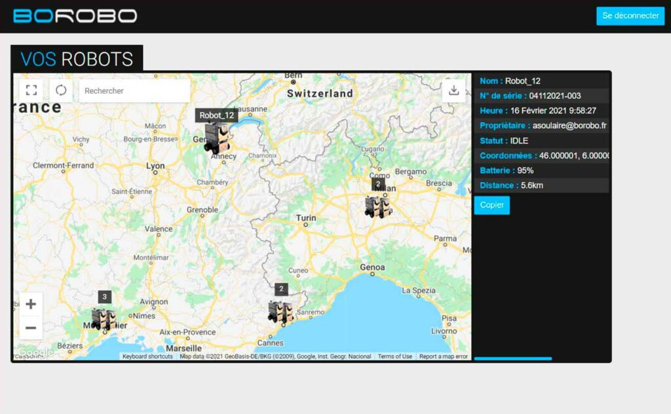
Task: Click Bergamo city label on map
Action: coord(411,172)
